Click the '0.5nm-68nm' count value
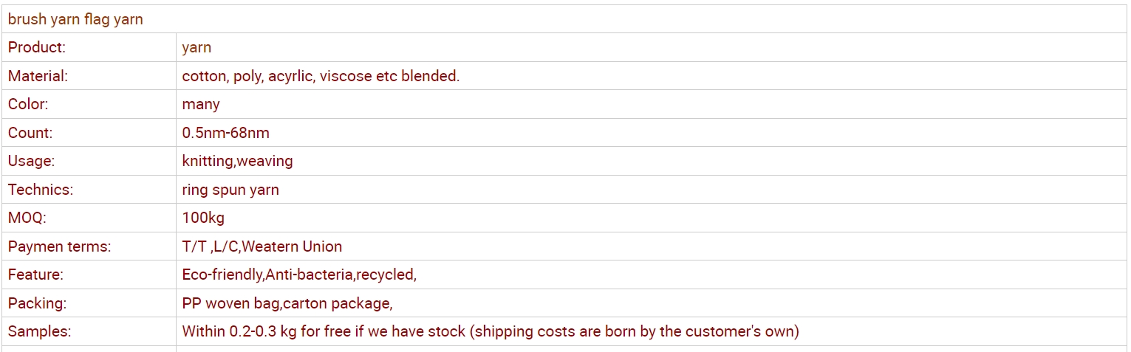The width and height of the screenshot is (1131, 352). click(x=225, y=133)
